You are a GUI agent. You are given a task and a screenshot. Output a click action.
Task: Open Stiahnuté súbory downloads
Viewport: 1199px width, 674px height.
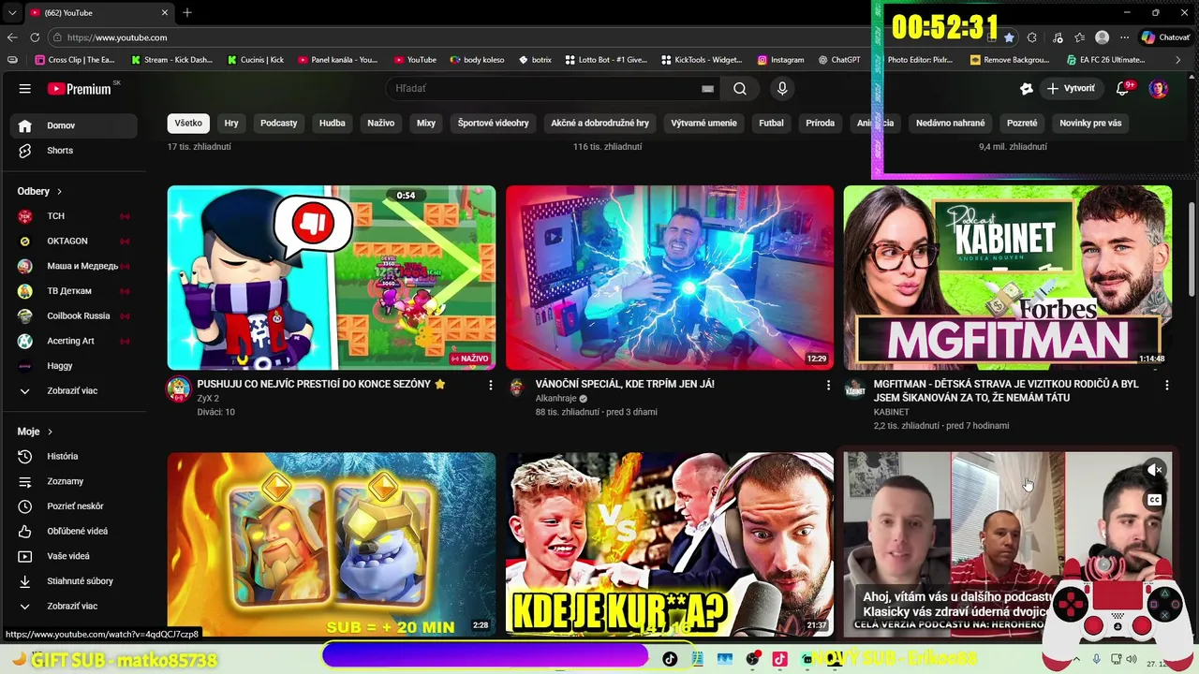click(x=73, y=581)
